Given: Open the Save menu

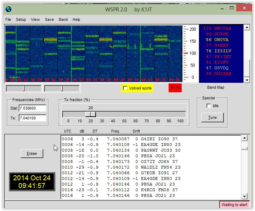Looking at the screenshot, I should [x=49, y=20].
